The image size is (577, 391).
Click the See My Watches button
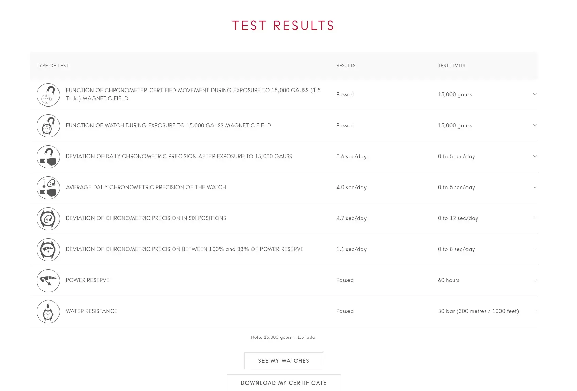pyautogui.click(x=284, y=361)
